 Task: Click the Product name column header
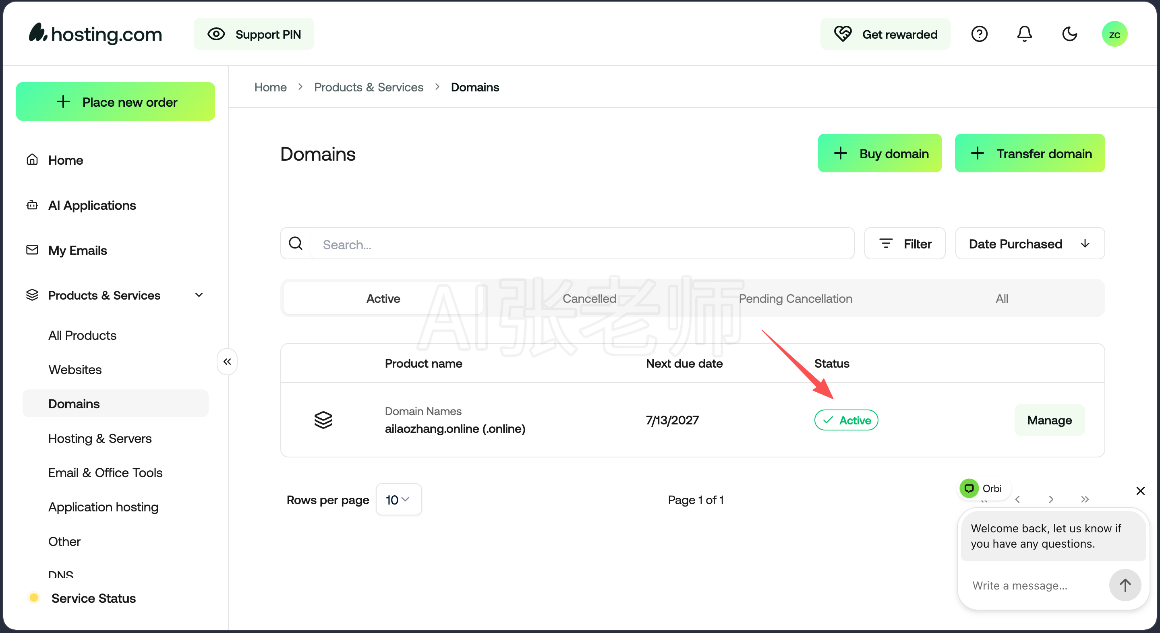pyautogui.click(x=424, y=364)
